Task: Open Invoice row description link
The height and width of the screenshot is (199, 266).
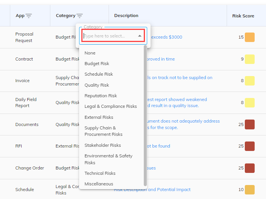Action: point(180,78)
